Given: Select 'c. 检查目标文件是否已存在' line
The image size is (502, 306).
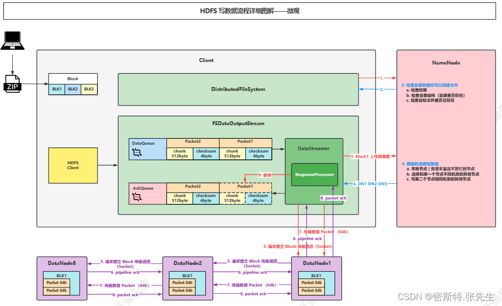Looking at the screenshot, I should pyautogui.click(x=430, y=101).
